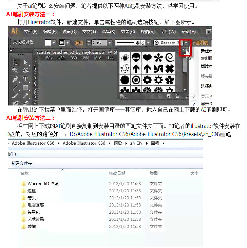Screen dimensions: 247x248
Task: Pick the Magic Wand tool
Action: [15, 70]
